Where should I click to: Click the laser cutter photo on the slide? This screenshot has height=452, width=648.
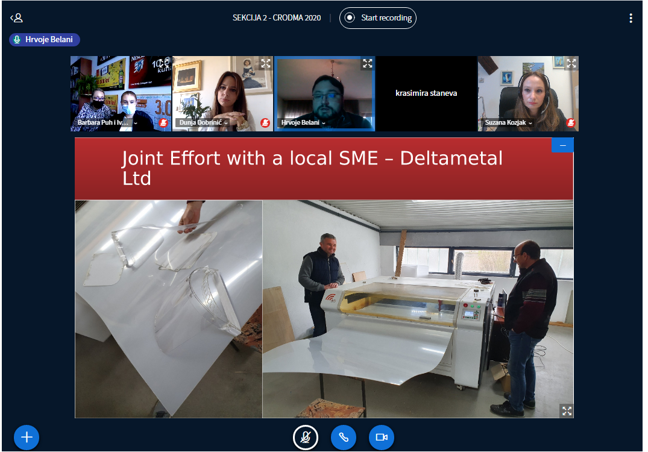pyautogui.click(x=418, y=309)
